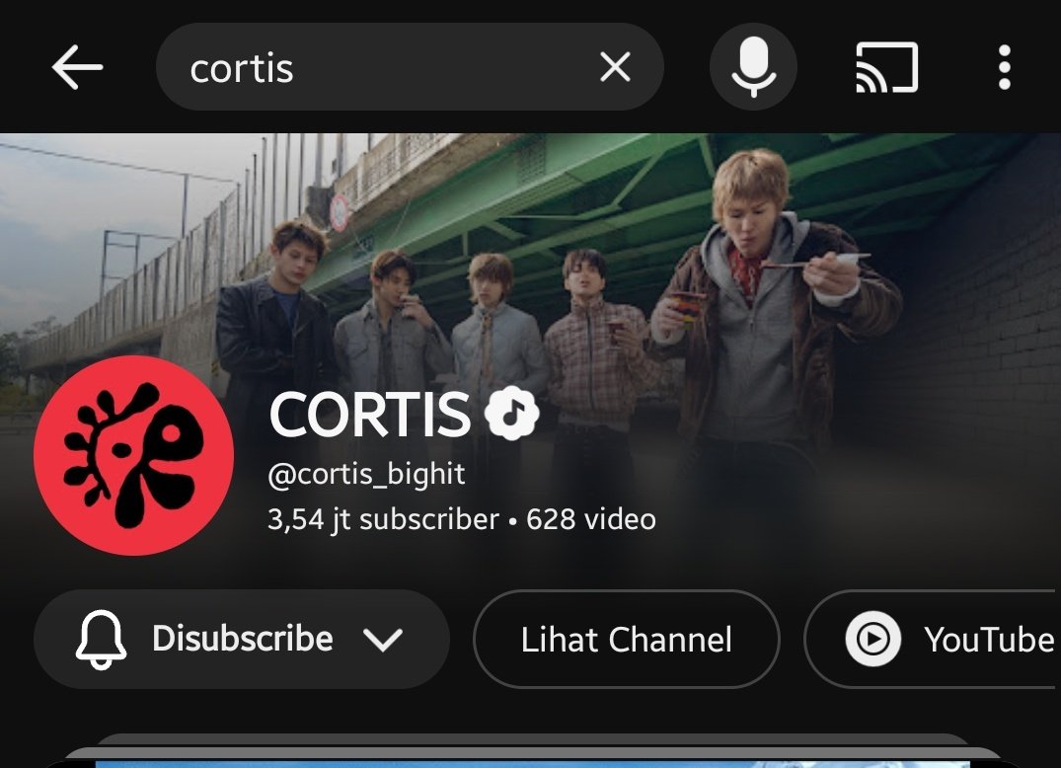Expand the Disubscribe dropdown chevron
The image size is (1061, 768).
[382, 640]
